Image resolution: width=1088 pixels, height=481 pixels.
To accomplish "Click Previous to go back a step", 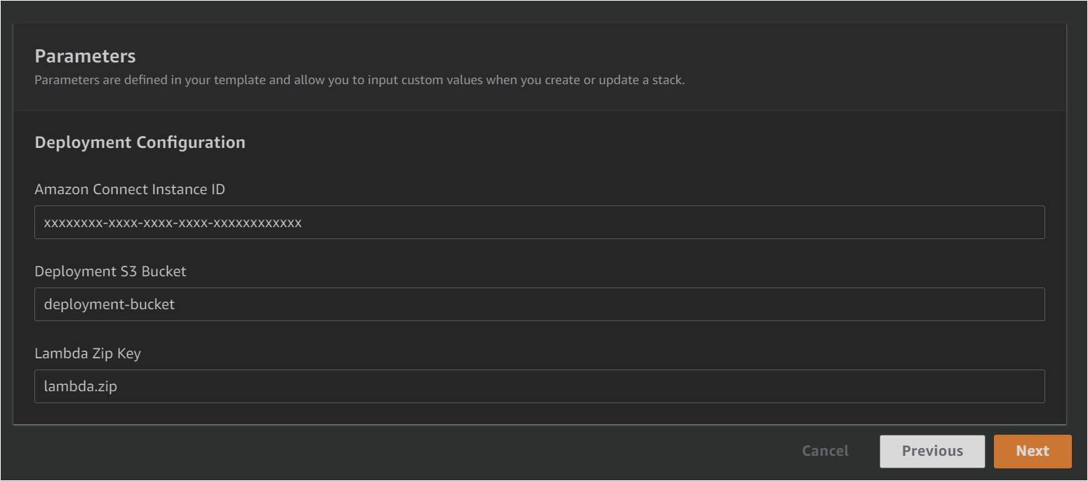I will (x=932, y=451).
